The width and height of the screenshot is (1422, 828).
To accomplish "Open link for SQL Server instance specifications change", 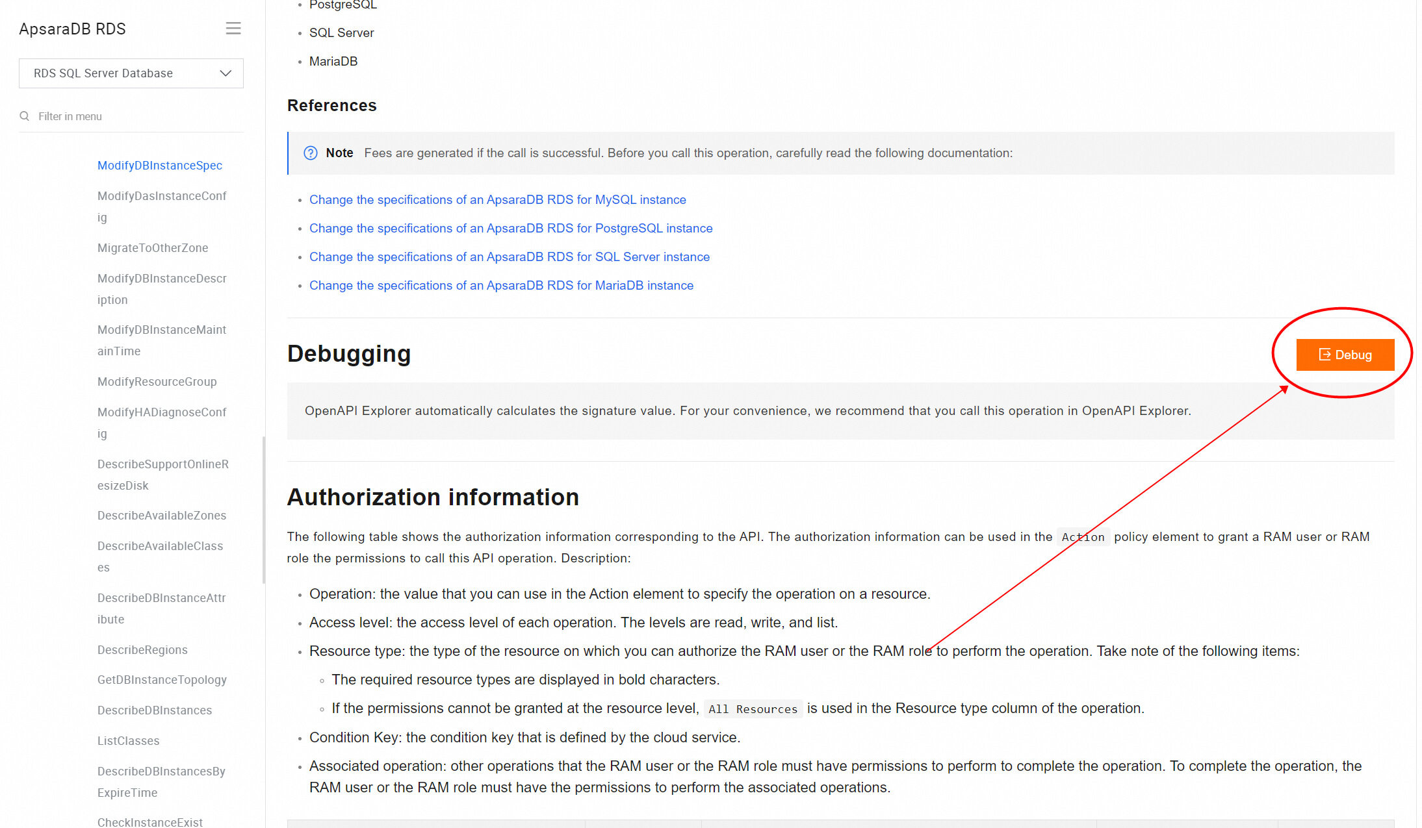I will pos(509,257).
